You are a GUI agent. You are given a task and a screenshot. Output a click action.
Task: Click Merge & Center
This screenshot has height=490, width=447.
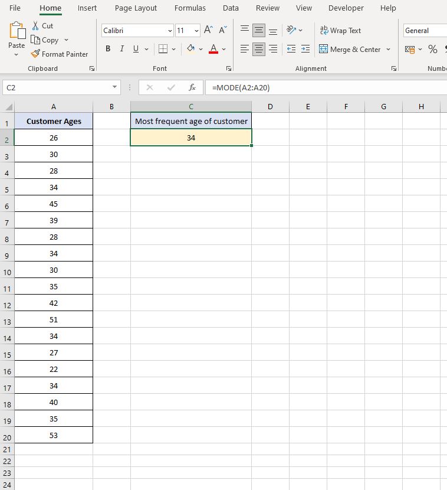click(350, 50)
